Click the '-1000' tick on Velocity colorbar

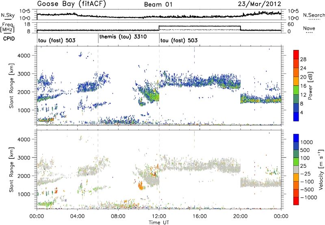(308, 197)
